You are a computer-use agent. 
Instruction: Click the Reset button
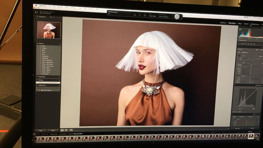[252, 129]
